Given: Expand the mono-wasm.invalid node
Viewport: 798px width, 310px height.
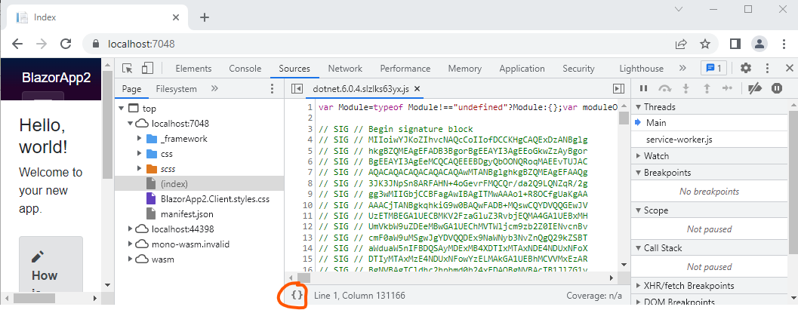Looking at the screenshot, I should tap(131, 244).
